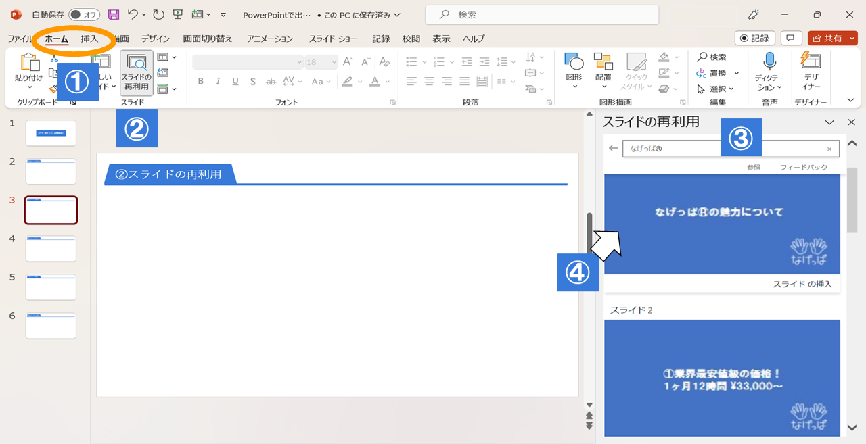Switch to the デザイン tab
Image resolution: width=866 pixels, height=444 pixels.
click(x=156, y=39)
